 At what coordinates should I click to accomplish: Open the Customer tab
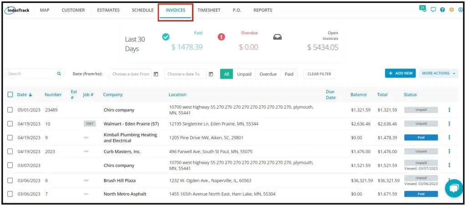pyautogui.click(x=73, y=10)
